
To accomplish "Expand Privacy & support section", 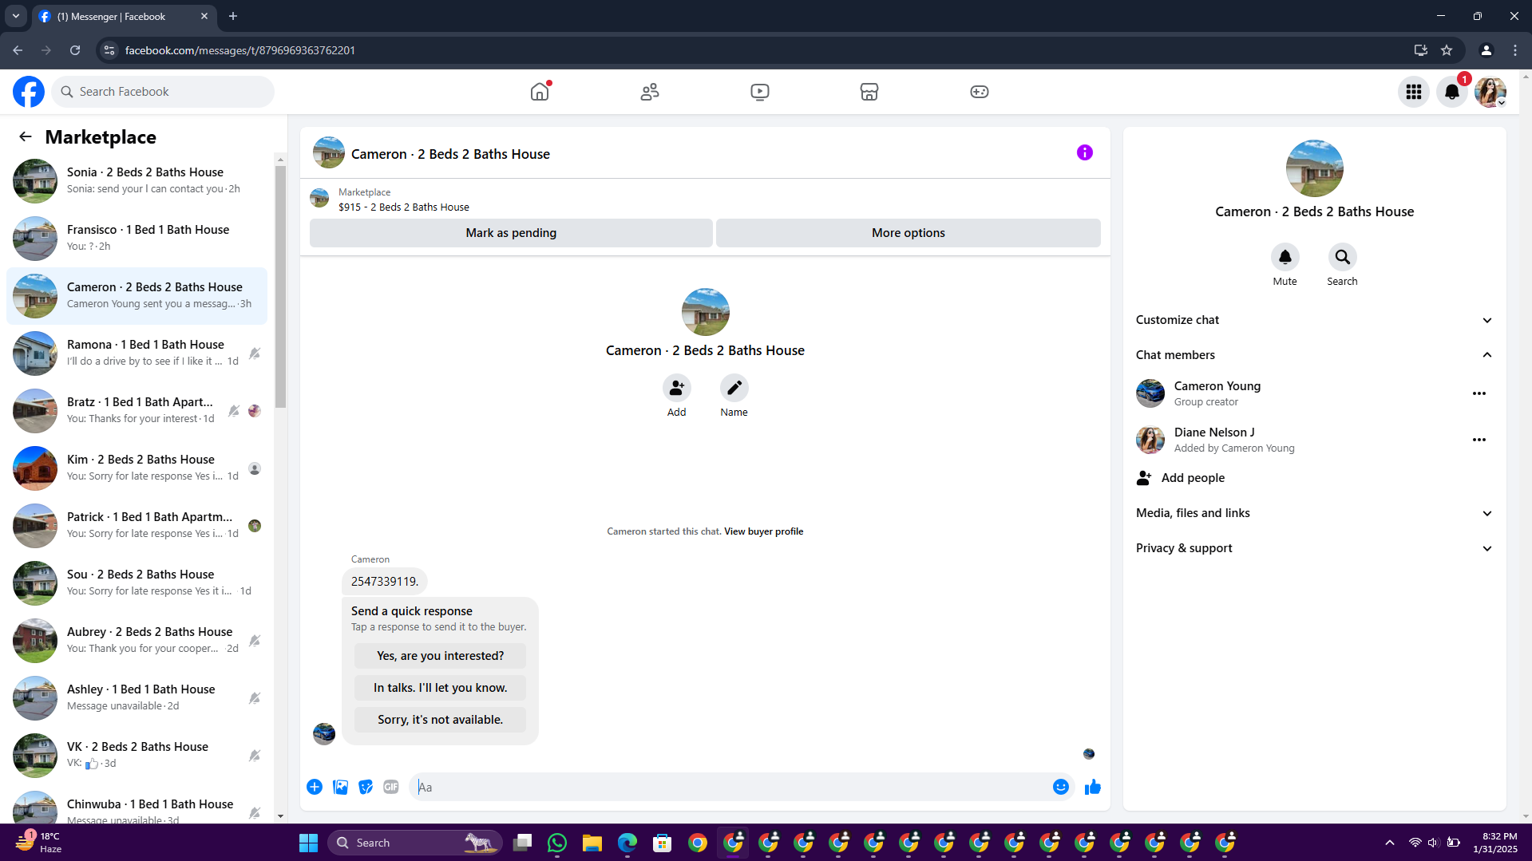I will point(1314,548).
